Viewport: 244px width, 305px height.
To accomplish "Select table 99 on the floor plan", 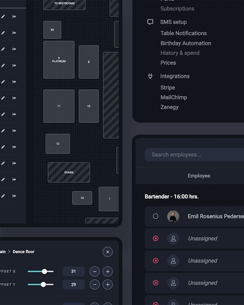I will (52, 30).
